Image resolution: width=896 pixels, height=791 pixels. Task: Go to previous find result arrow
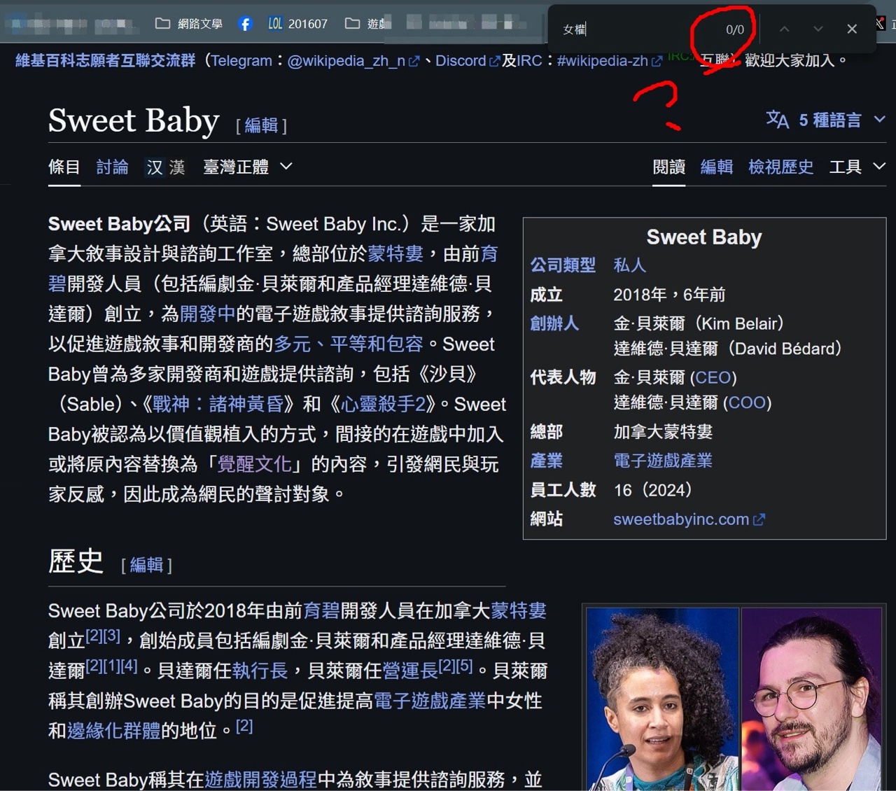pyautogui.click(x=785, y=29)
